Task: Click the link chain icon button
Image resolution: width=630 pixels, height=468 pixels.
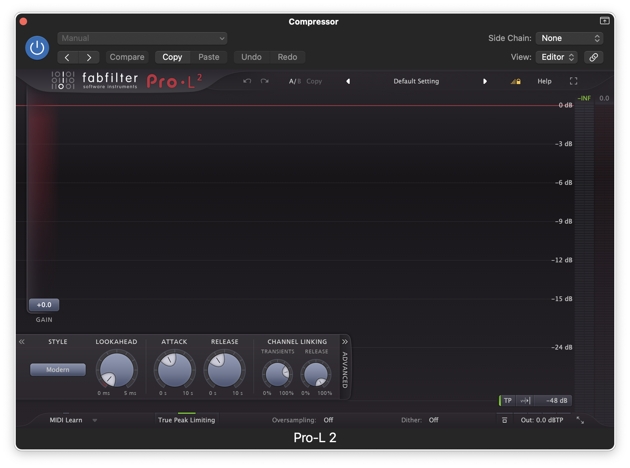Action: (593, 57)
